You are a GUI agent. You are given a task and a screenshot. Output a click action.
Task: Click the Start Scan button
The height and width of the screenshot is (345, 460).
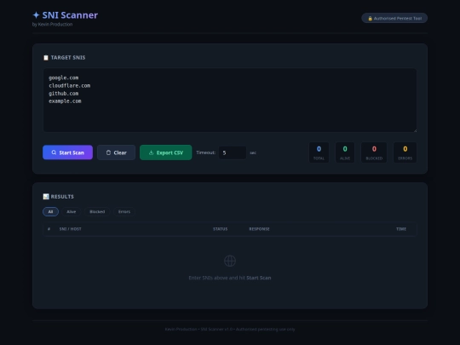pyautogui.click(x=67, y=152)
